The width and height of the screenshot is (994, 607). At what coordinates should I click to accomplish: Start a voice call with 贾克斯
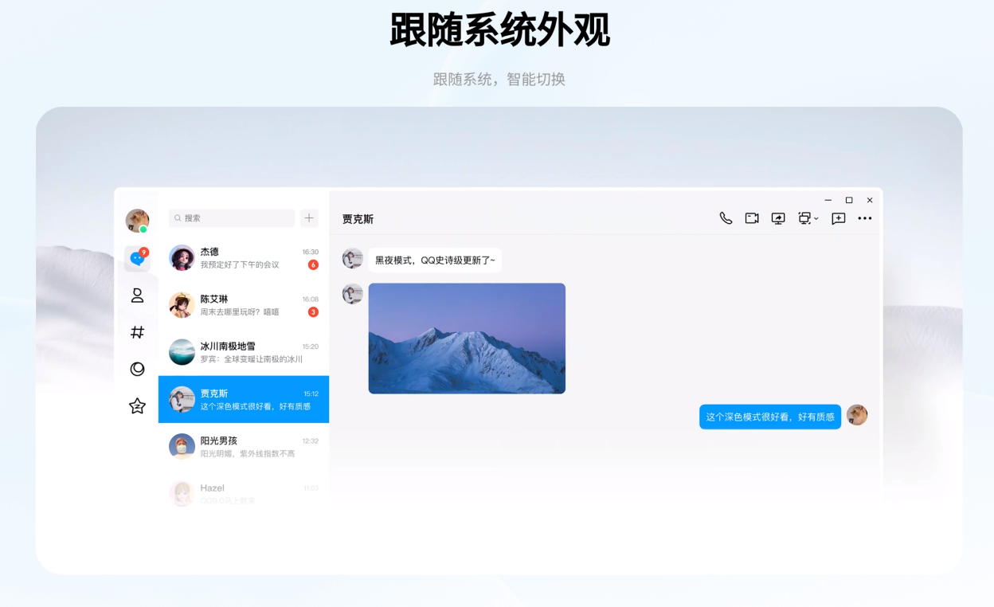[x=726, y=218]
